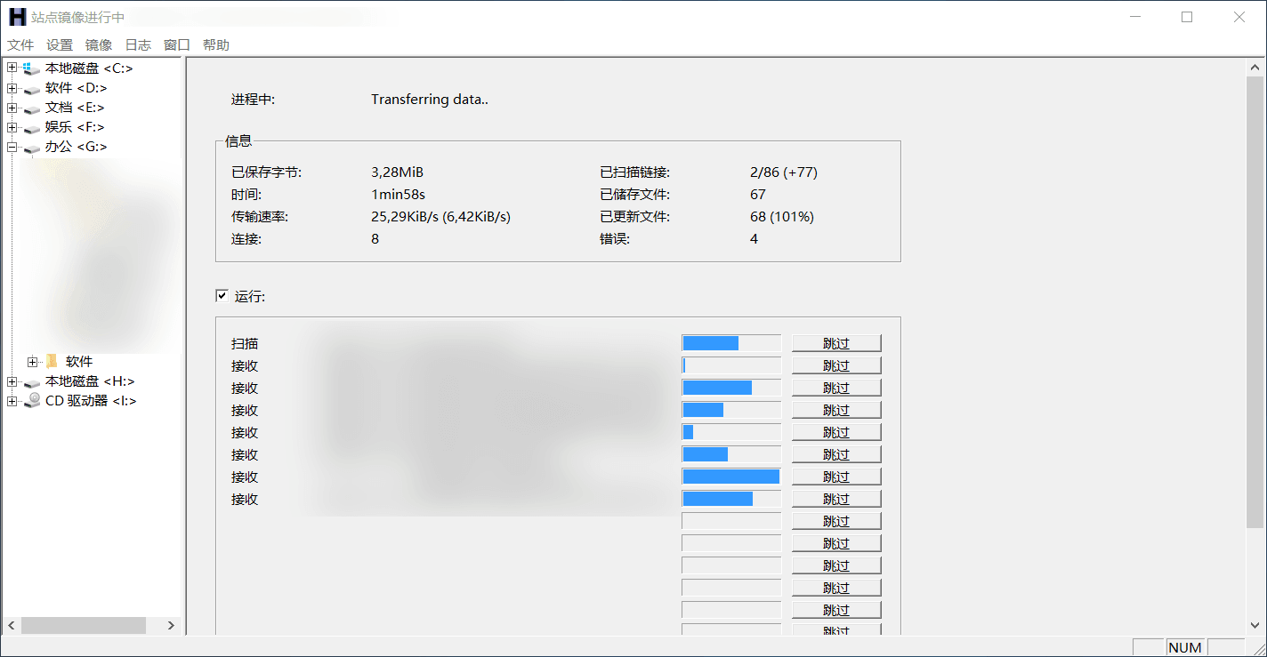Expand the 本地磁盘 <C:> tree node
The height and width of the screenshot is (657, 1267).
coord(12,68)
